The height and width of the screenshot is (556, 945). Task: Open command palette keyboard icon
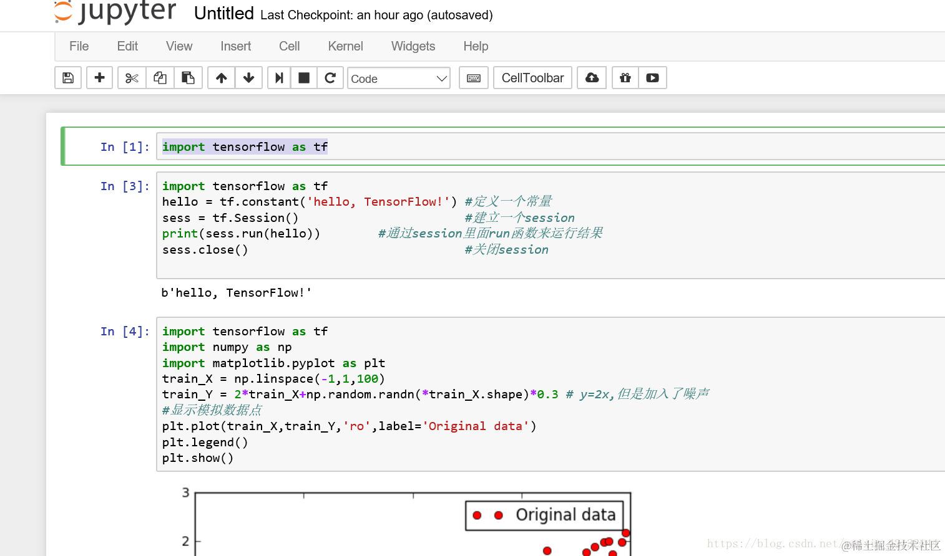coord(474,78)
